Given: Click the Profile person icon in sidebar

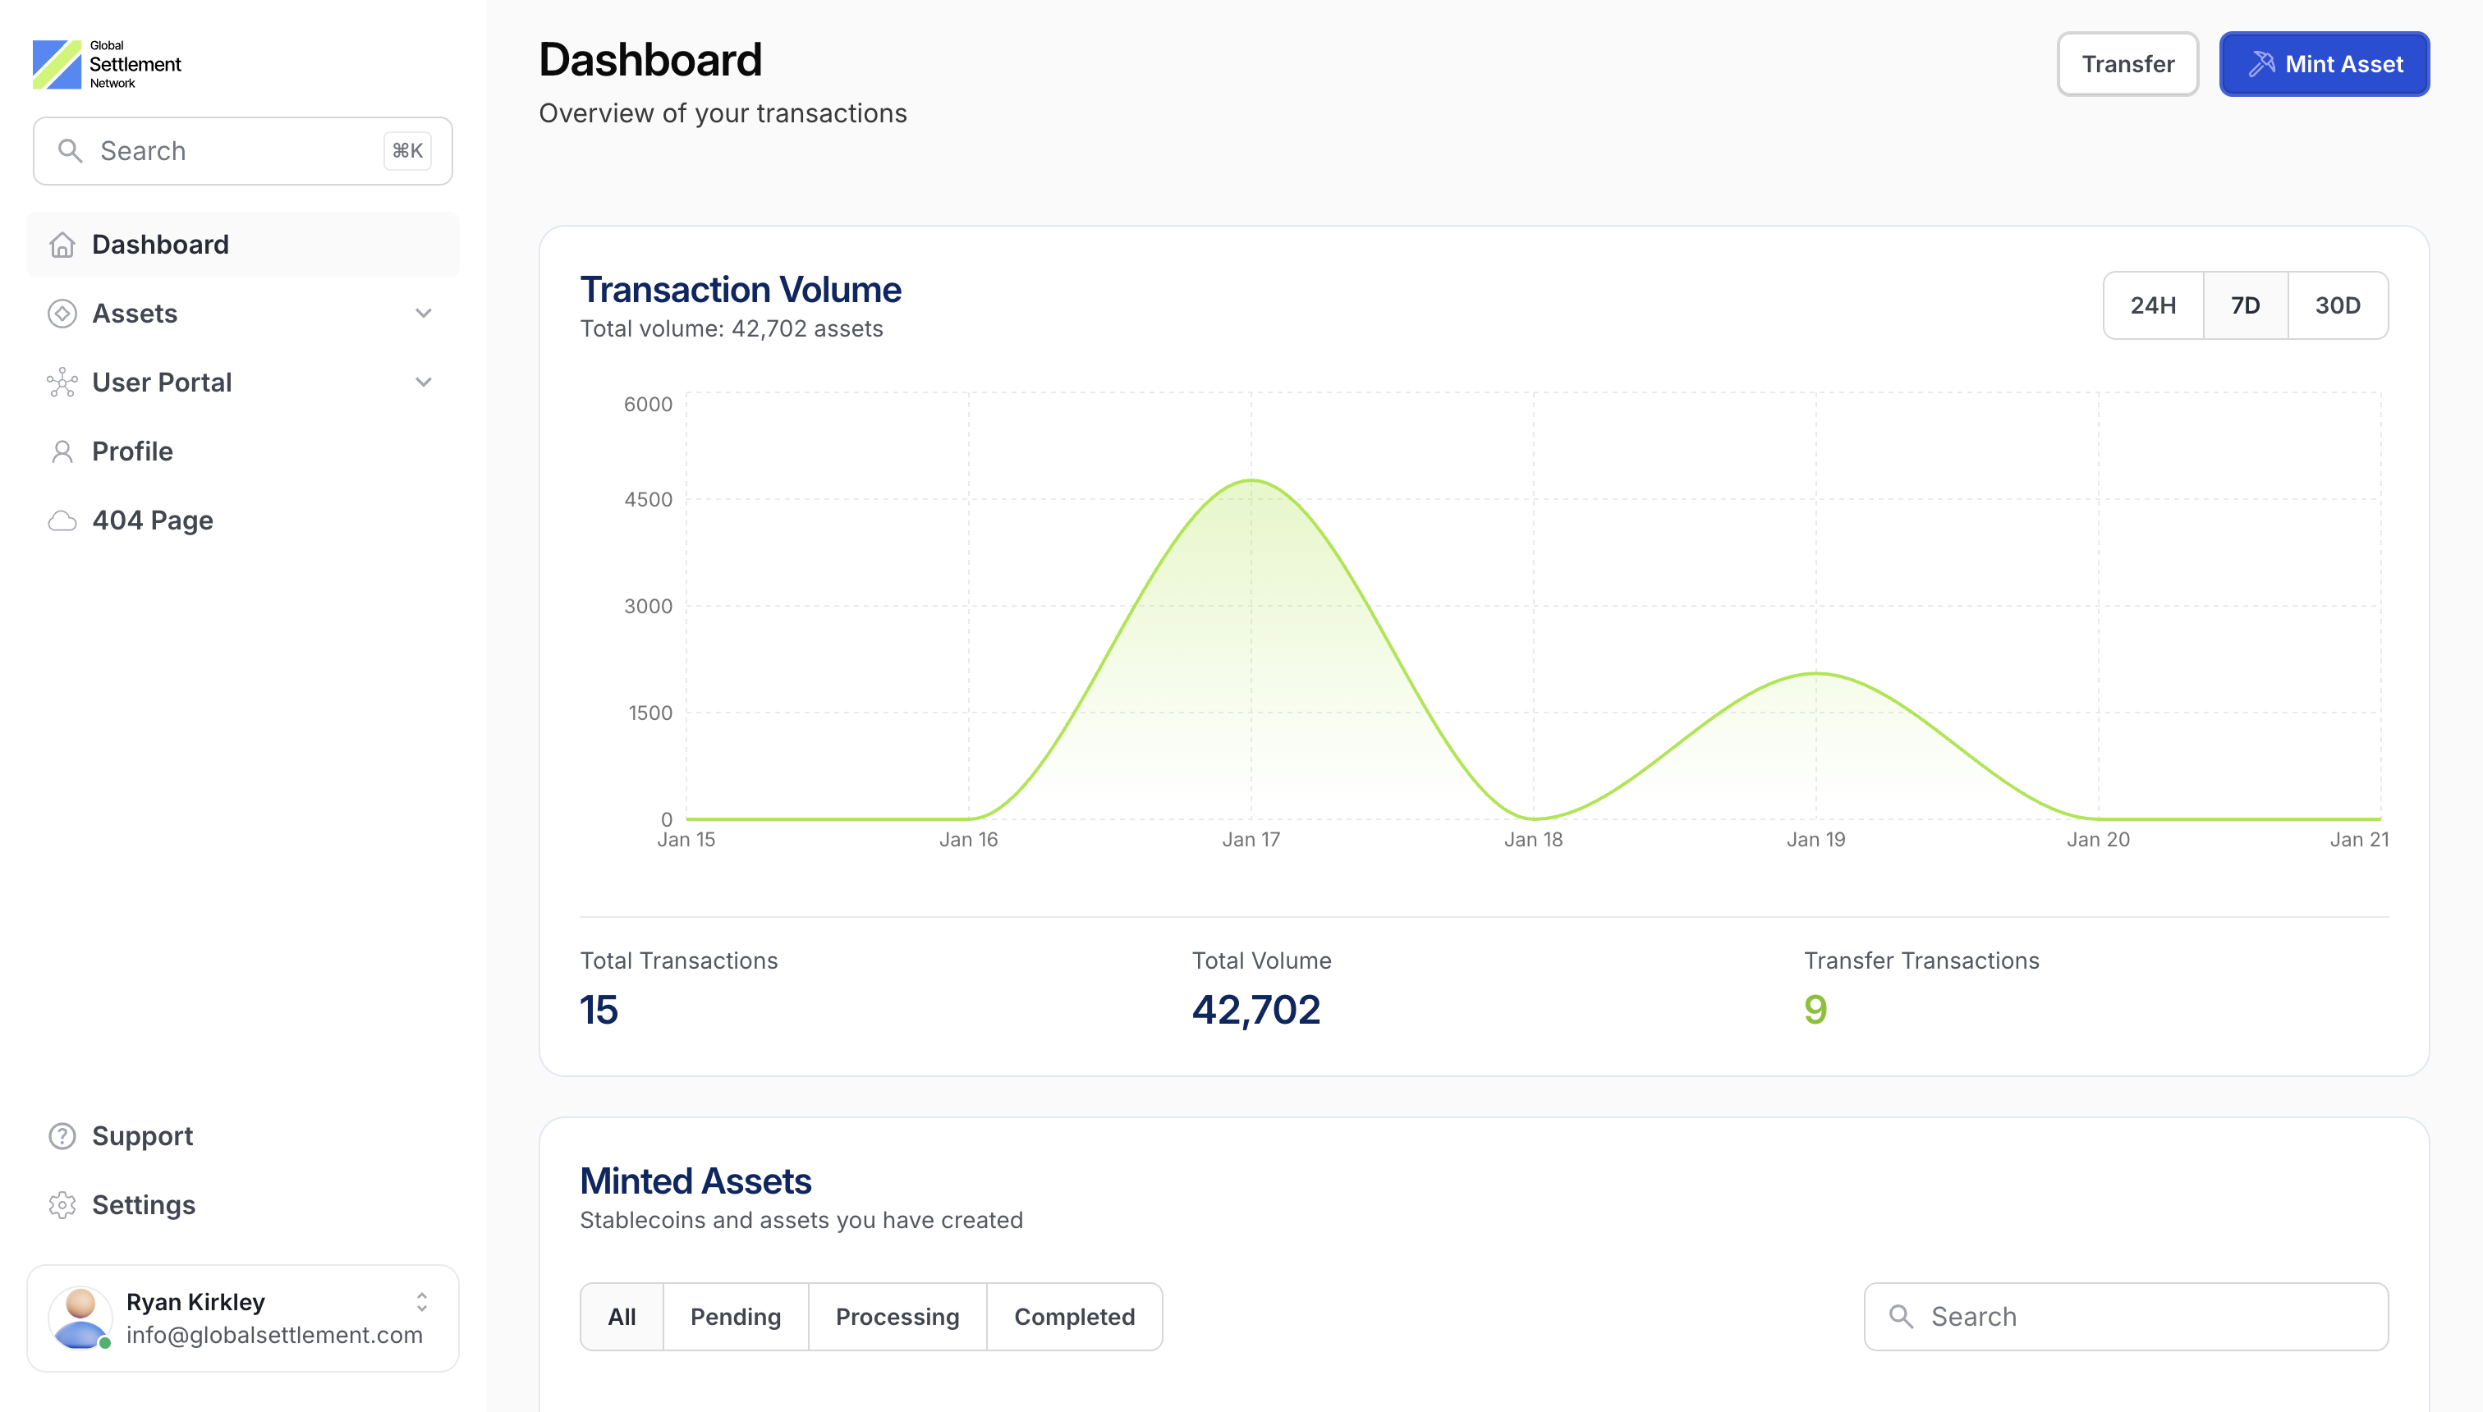Looking at the screenshot, I should click(62, 451).
